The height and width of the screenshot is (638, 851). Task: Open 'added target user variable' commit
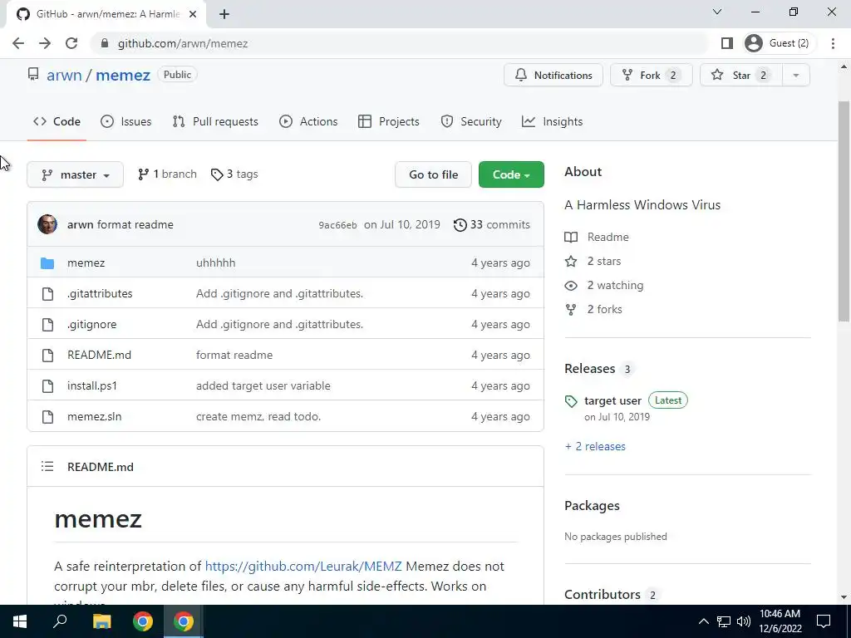tap(263, 385)
